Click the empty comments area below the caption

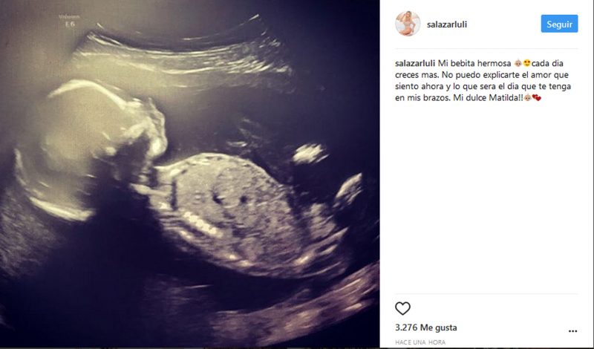coord(486,197)
